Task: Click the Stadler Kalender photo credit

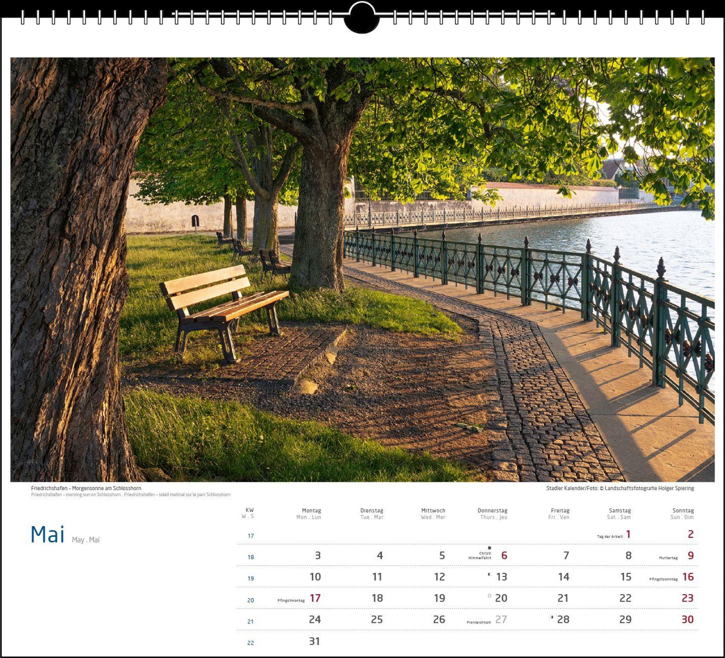Action: (x=620, y=488)
